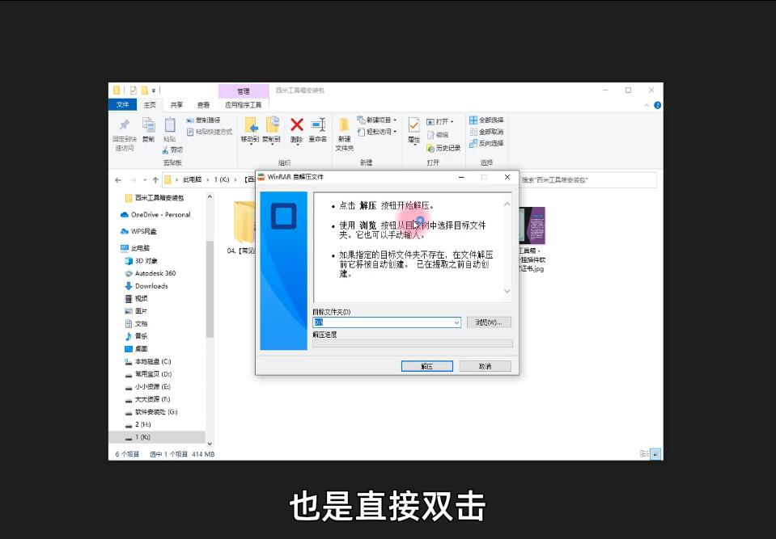The image size is (776, 539).
Task: Open the 打开 dropdown in ribbon
Action: 440,121
